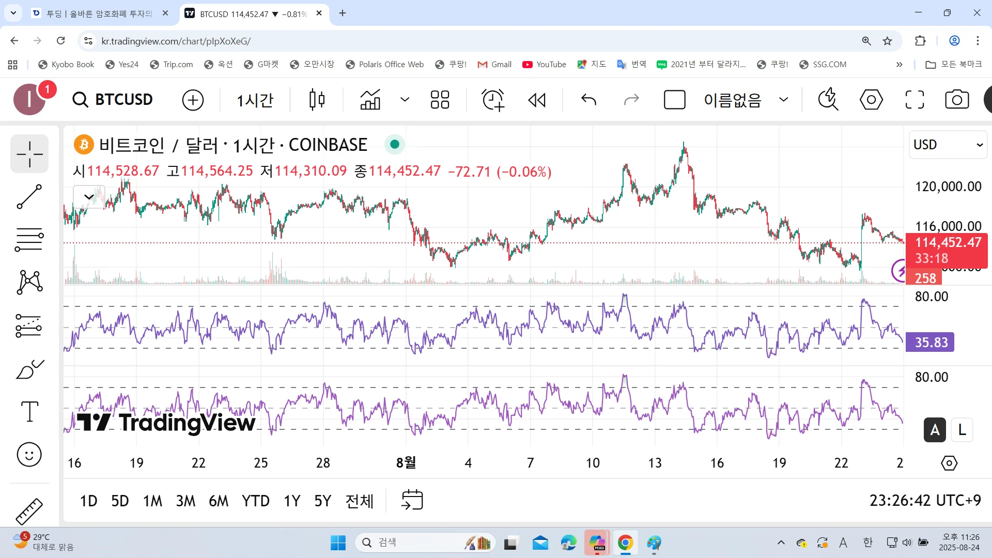
Task: Click the candlestick chart style icon
Action: click(x=317, y=100)
